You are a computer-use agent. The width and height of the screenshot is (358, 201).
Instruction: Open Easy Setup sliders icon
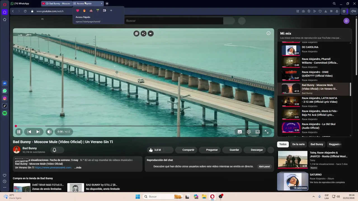point(331,11)
